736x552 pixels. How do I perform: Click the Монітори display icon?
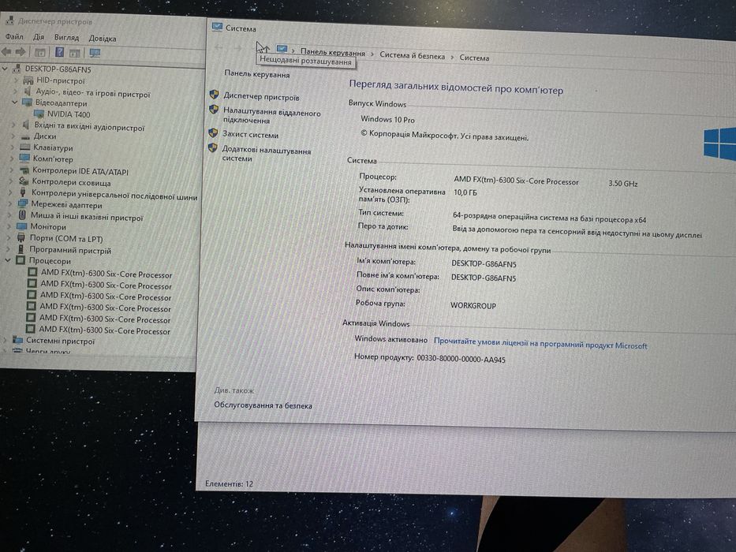tap(21, 226)
